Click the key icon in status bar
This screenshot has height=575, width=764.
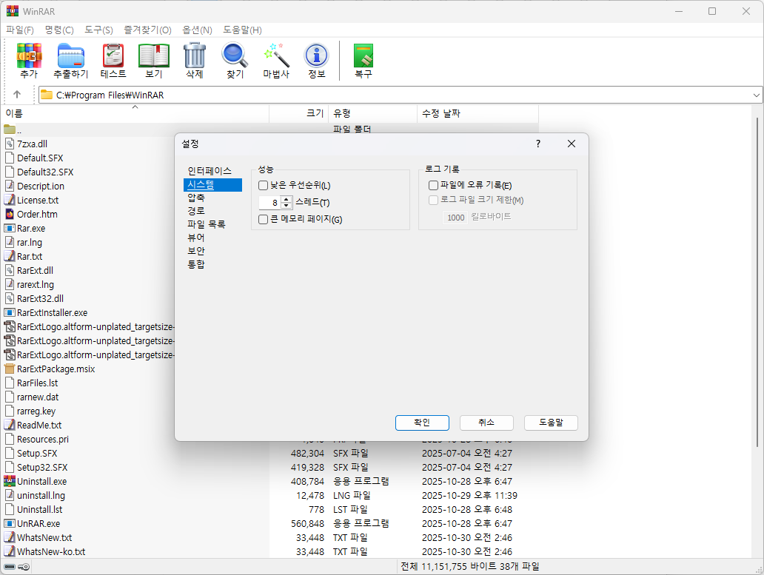24,567
